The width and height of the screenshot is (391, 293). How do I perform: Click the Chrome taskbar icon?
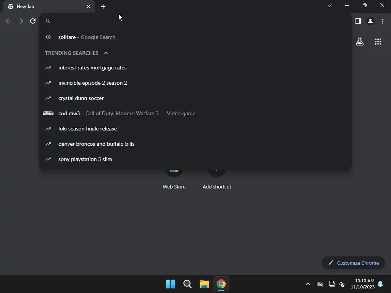pyautogui.click(x=221, y=284)
